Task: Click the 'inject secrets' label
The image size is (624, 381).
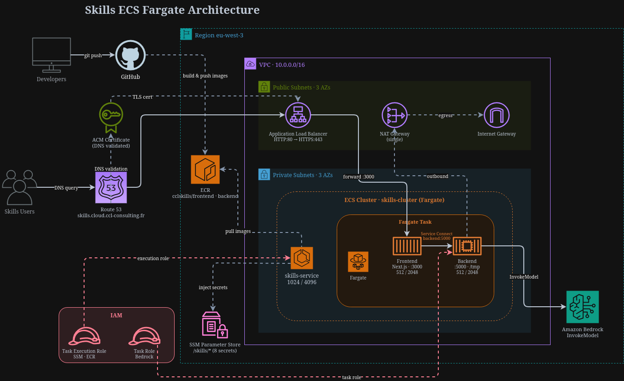Action: (213, 287)
